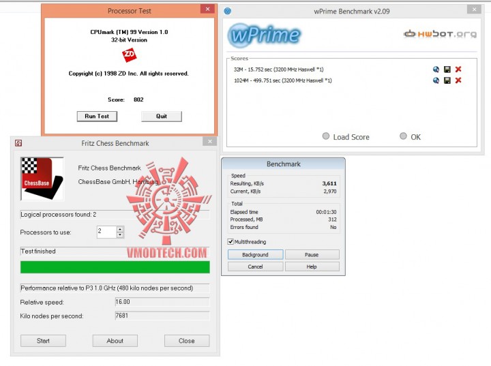The height and width of the screenshot is (366, 491).
Task: Click the Relative speed field showing 16.00
Action: (162, 302)
